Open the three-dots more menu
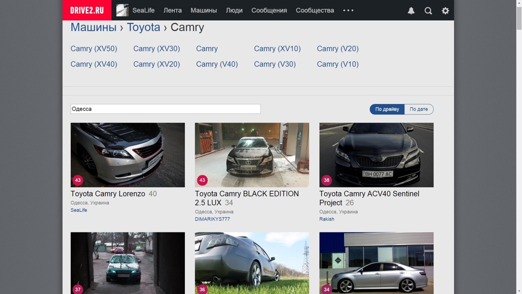522x294 pixels. click(348, 10)
